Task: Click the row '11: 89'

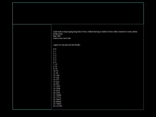Action: 56,73
